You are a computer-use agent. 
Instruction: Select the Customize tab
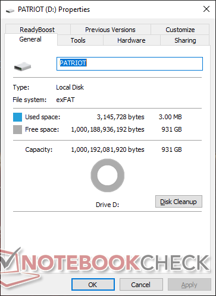pos(180,30)
